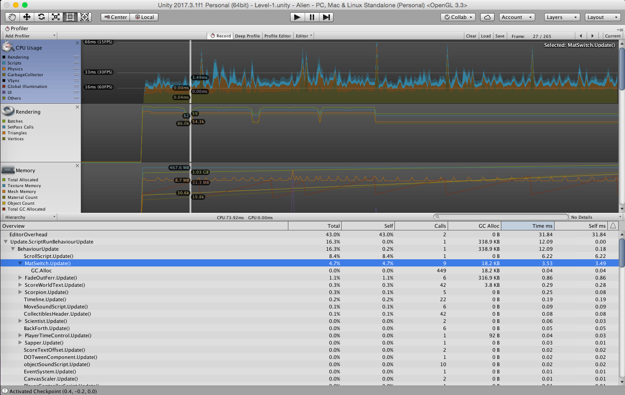This screenshot has height=395, width=625.
Task: Toggle Deep Profile mode
Action: click(247, 36)
